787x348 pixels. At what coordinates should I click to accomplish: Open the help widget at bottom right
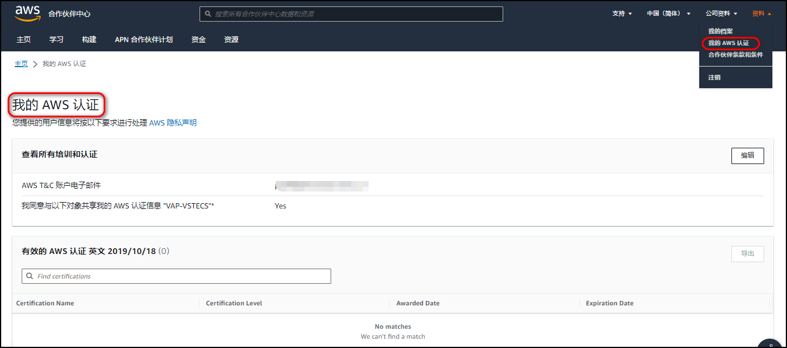pos(771,343)
